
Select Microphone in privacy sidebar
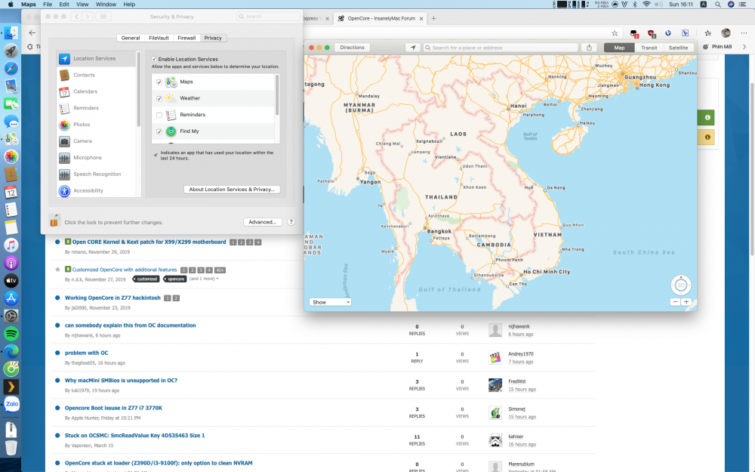pos(97,158)
